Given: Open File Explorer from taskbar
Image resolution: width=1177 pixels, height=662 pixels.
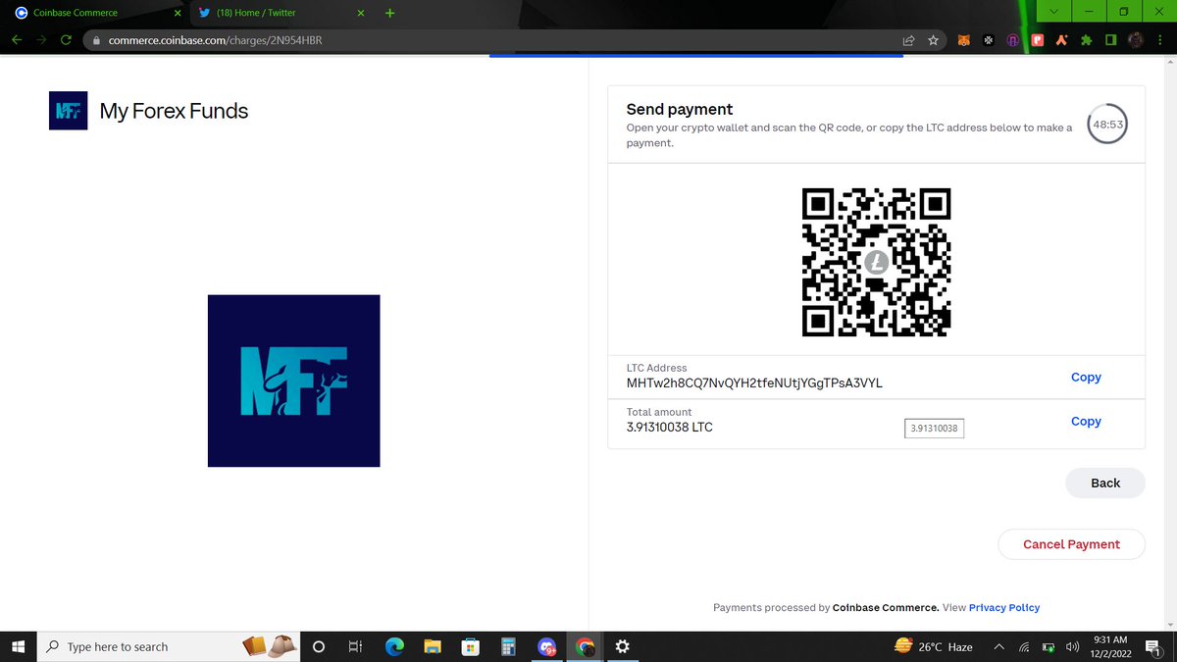Looking at the screenshot, I should (432, 646).
